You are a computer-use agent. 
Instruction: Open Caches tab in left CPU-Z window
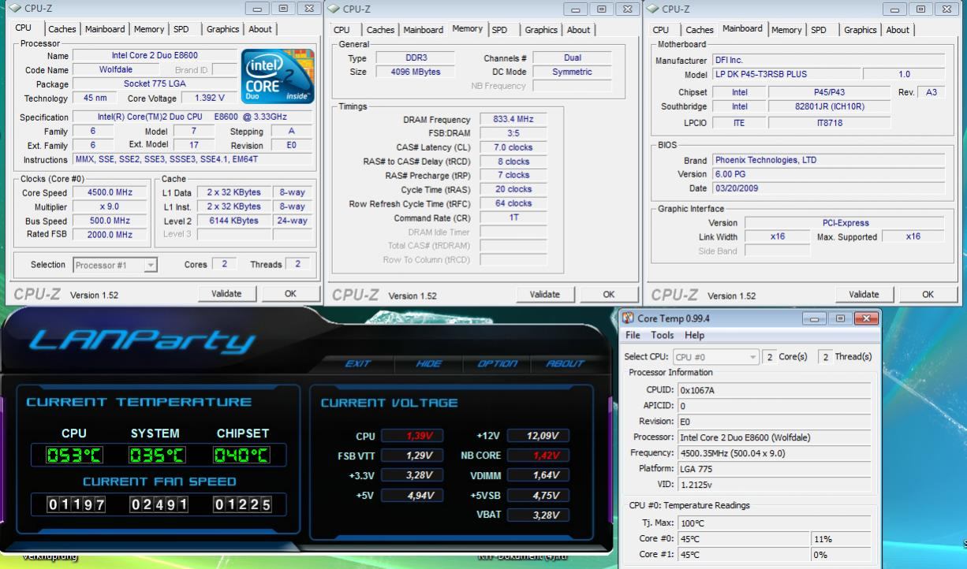[62, 29]
